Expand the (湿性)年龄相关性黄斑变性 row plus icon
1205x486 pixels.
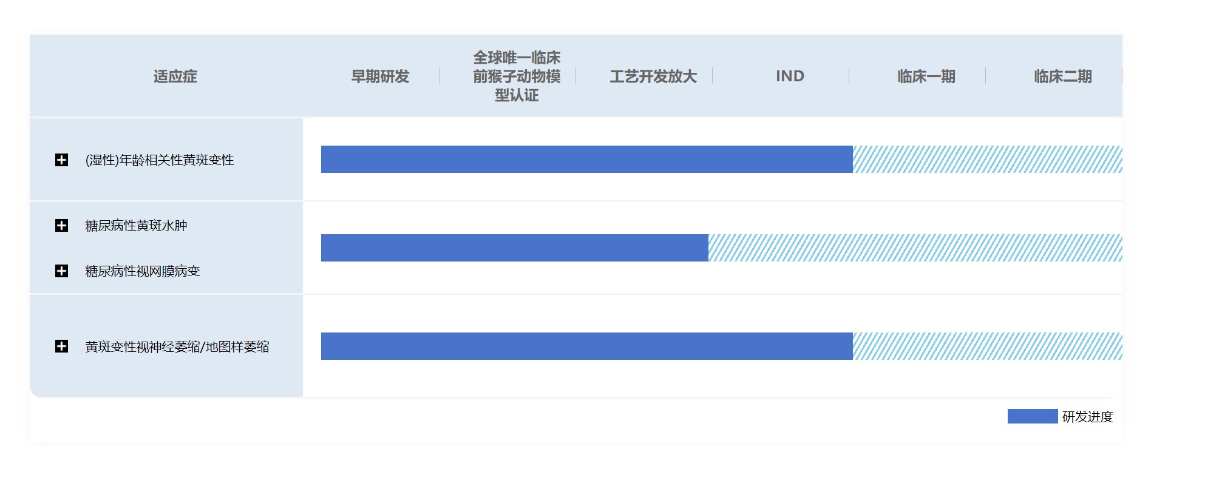61,160
